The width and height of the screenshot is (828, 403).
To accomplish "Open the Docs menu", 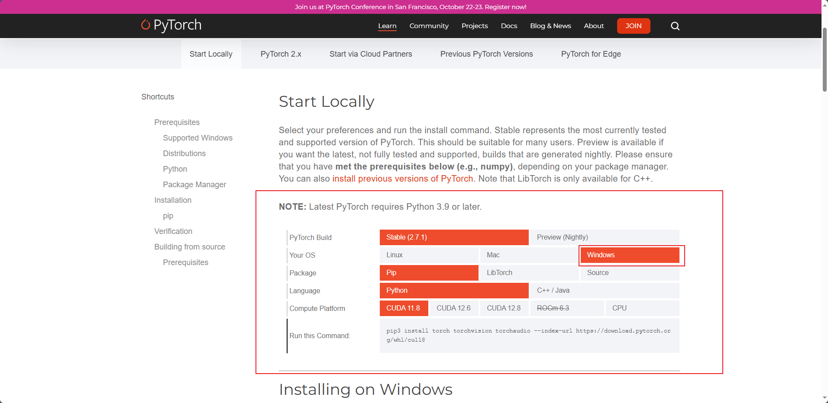I will tap(509, 26).
